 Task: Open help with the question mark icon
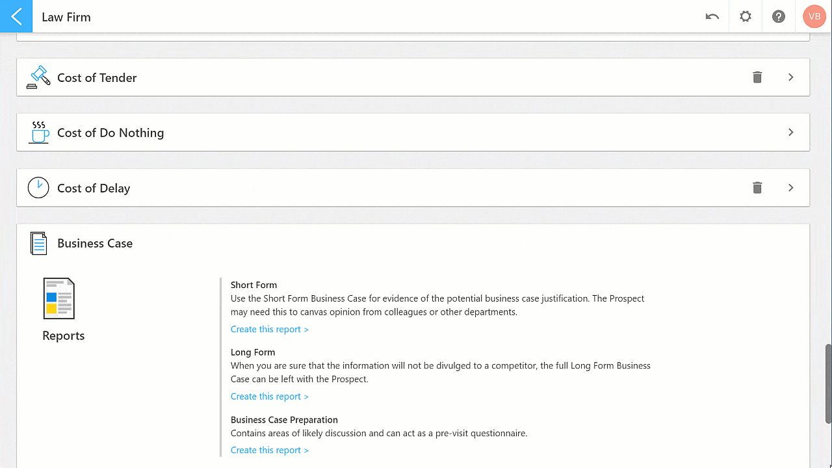pyautogui.click(x=779, y=17)
